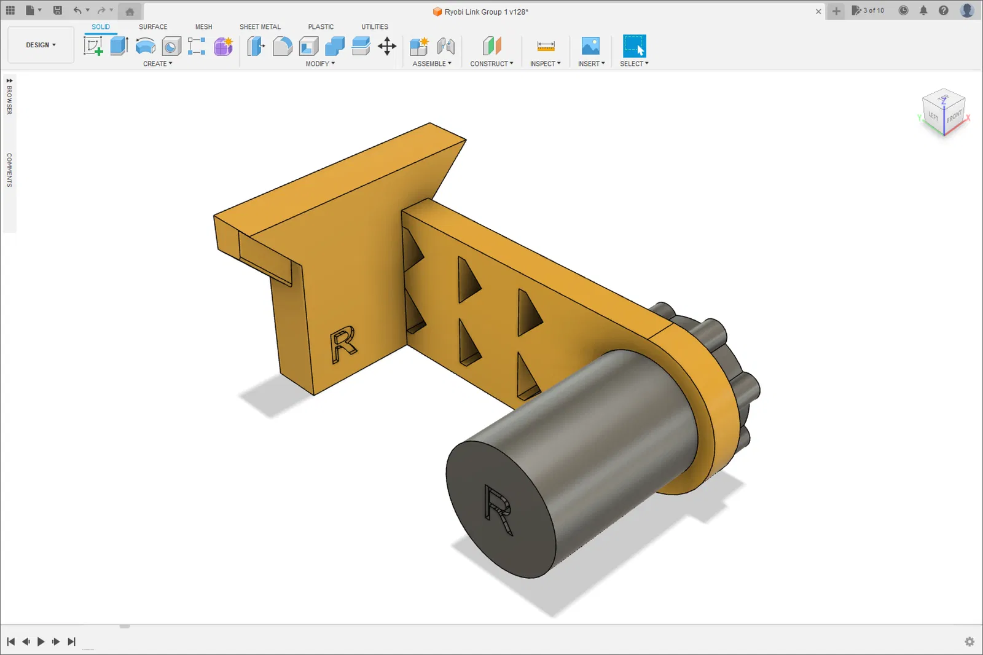Open the job status clock icon
This screenshot has height=655, width=983.
903,10
